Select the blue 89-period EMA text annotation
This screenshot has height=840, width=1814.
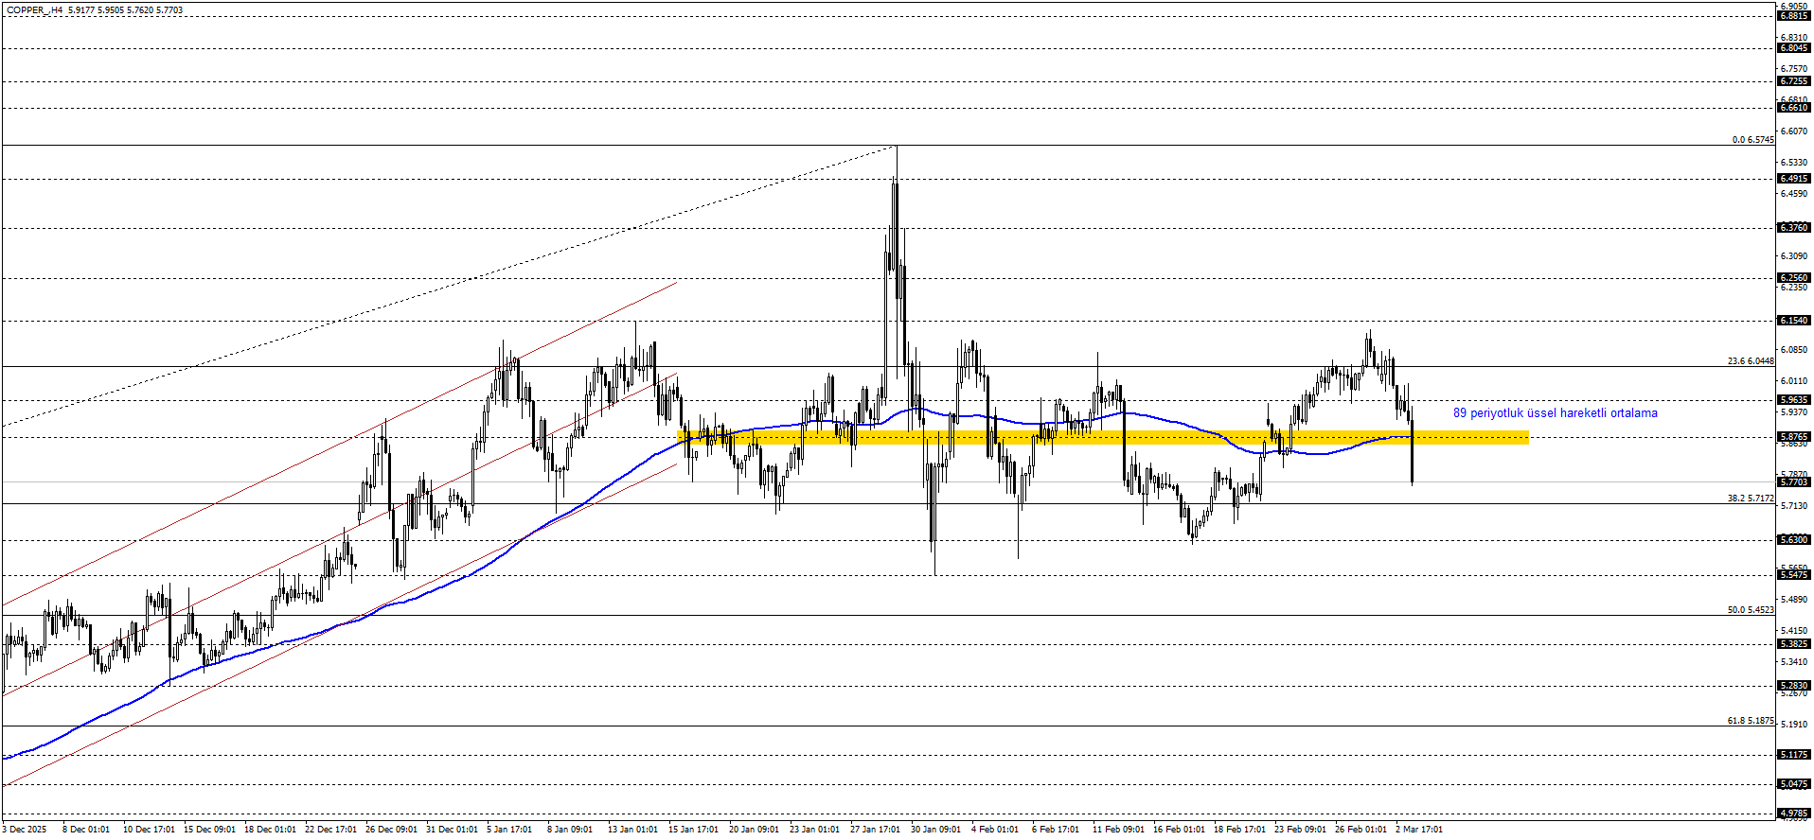(x=1555, y=413)
